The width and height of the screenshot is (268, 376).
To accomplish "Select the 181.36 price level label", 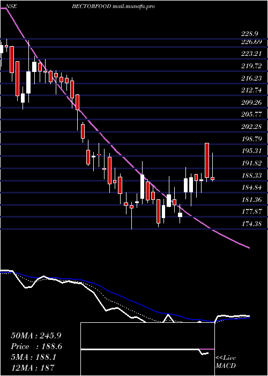I will click(x=251, y=199).
